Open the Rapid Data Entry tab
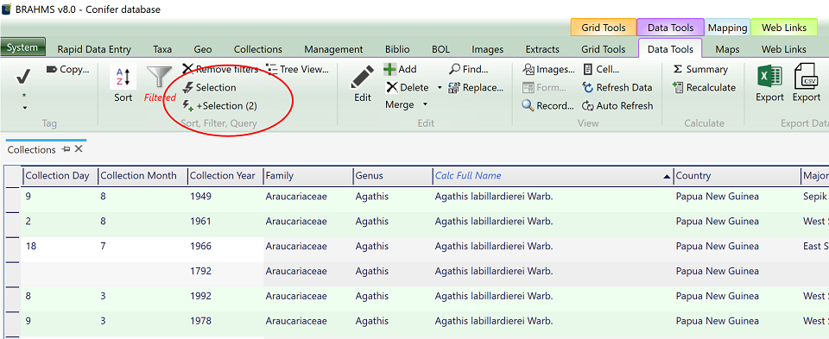This screenshot has height=339, width=829. [x=94, y=49]
